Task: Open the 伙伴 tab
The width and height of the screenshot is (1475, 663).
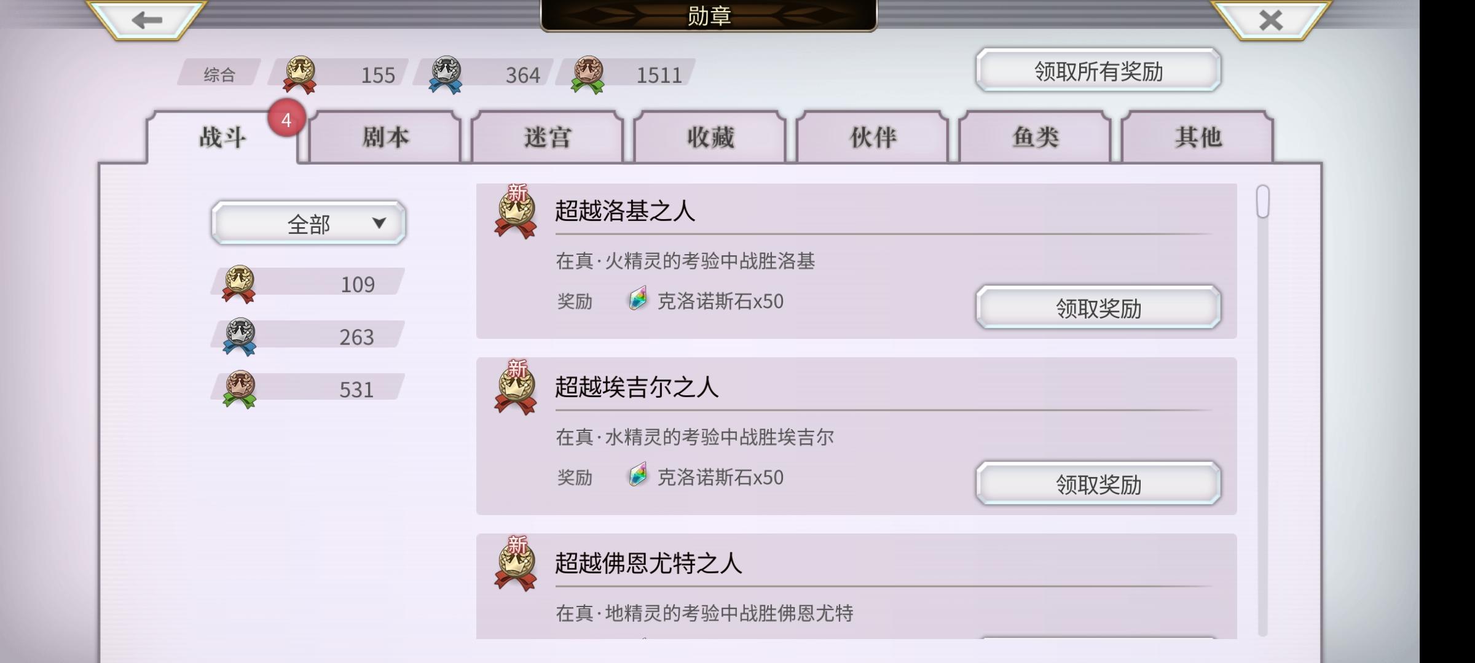Action: click(873, 137)
